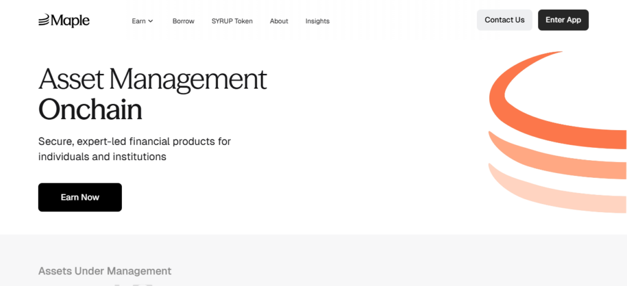The height and width of the screenshot is (286, 627).
Task: Navigate to the About page
Action: [x=279, y=21]
